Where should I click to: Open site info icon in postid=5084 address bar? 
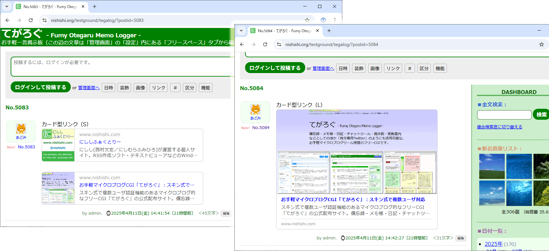pyautogui.click(x=279, y=44)
